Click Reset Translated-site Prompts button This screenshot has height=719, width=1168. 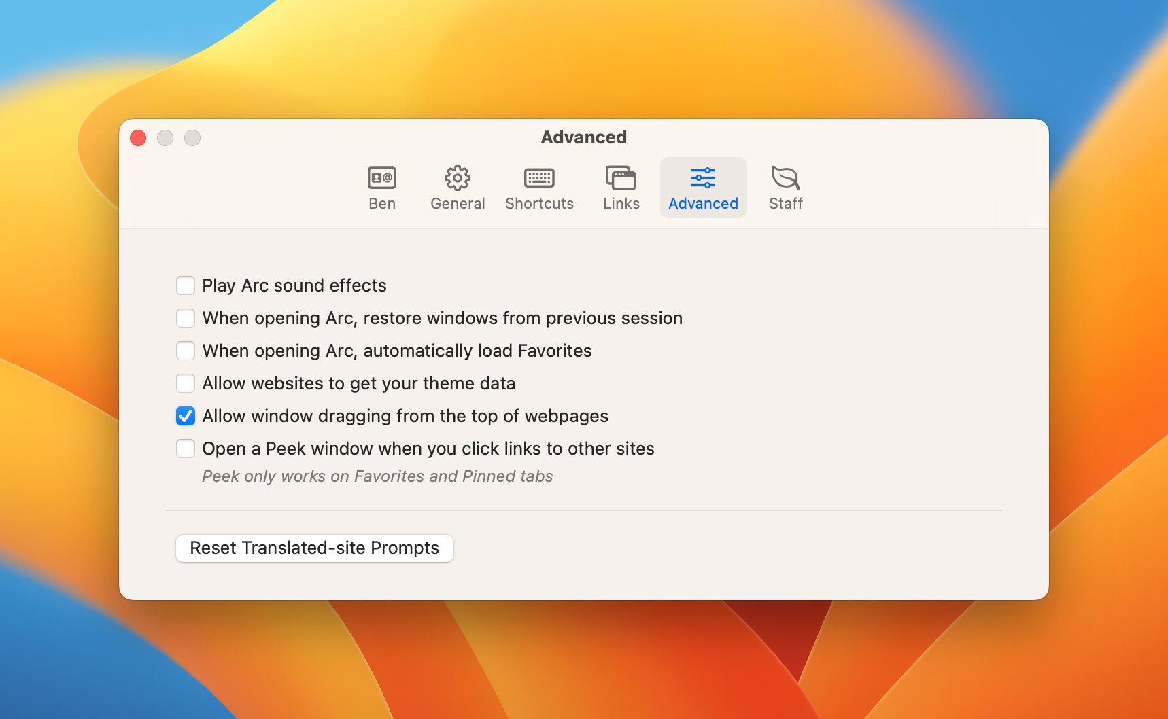tap(315, 548)
